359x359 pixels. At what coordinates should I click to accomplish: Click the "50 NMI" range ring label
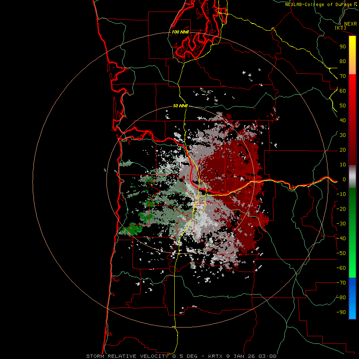[x=180, y=106]
